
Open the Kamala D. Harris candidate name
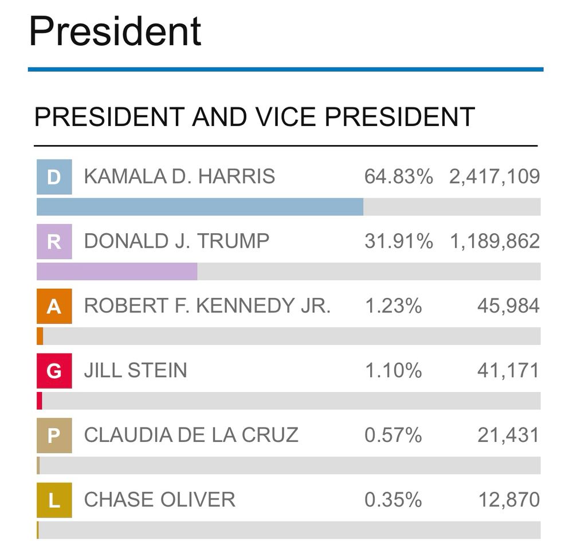tap(179, 177)
